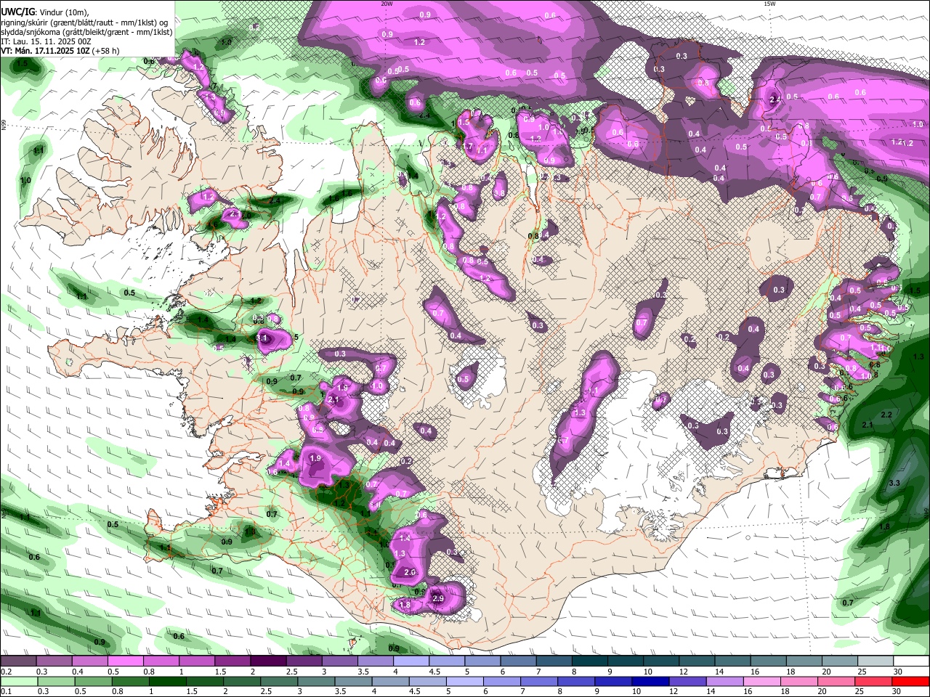The height and width of the screenshot is (697, 930).
Task: Click the 'Vindur (10m)' label in header
Action: (x=64, y=12)
